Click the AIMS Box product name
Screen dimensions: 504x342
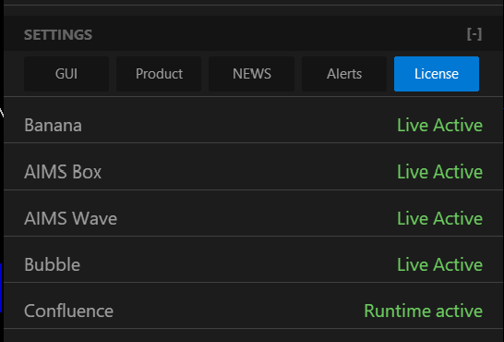(63, 172)
